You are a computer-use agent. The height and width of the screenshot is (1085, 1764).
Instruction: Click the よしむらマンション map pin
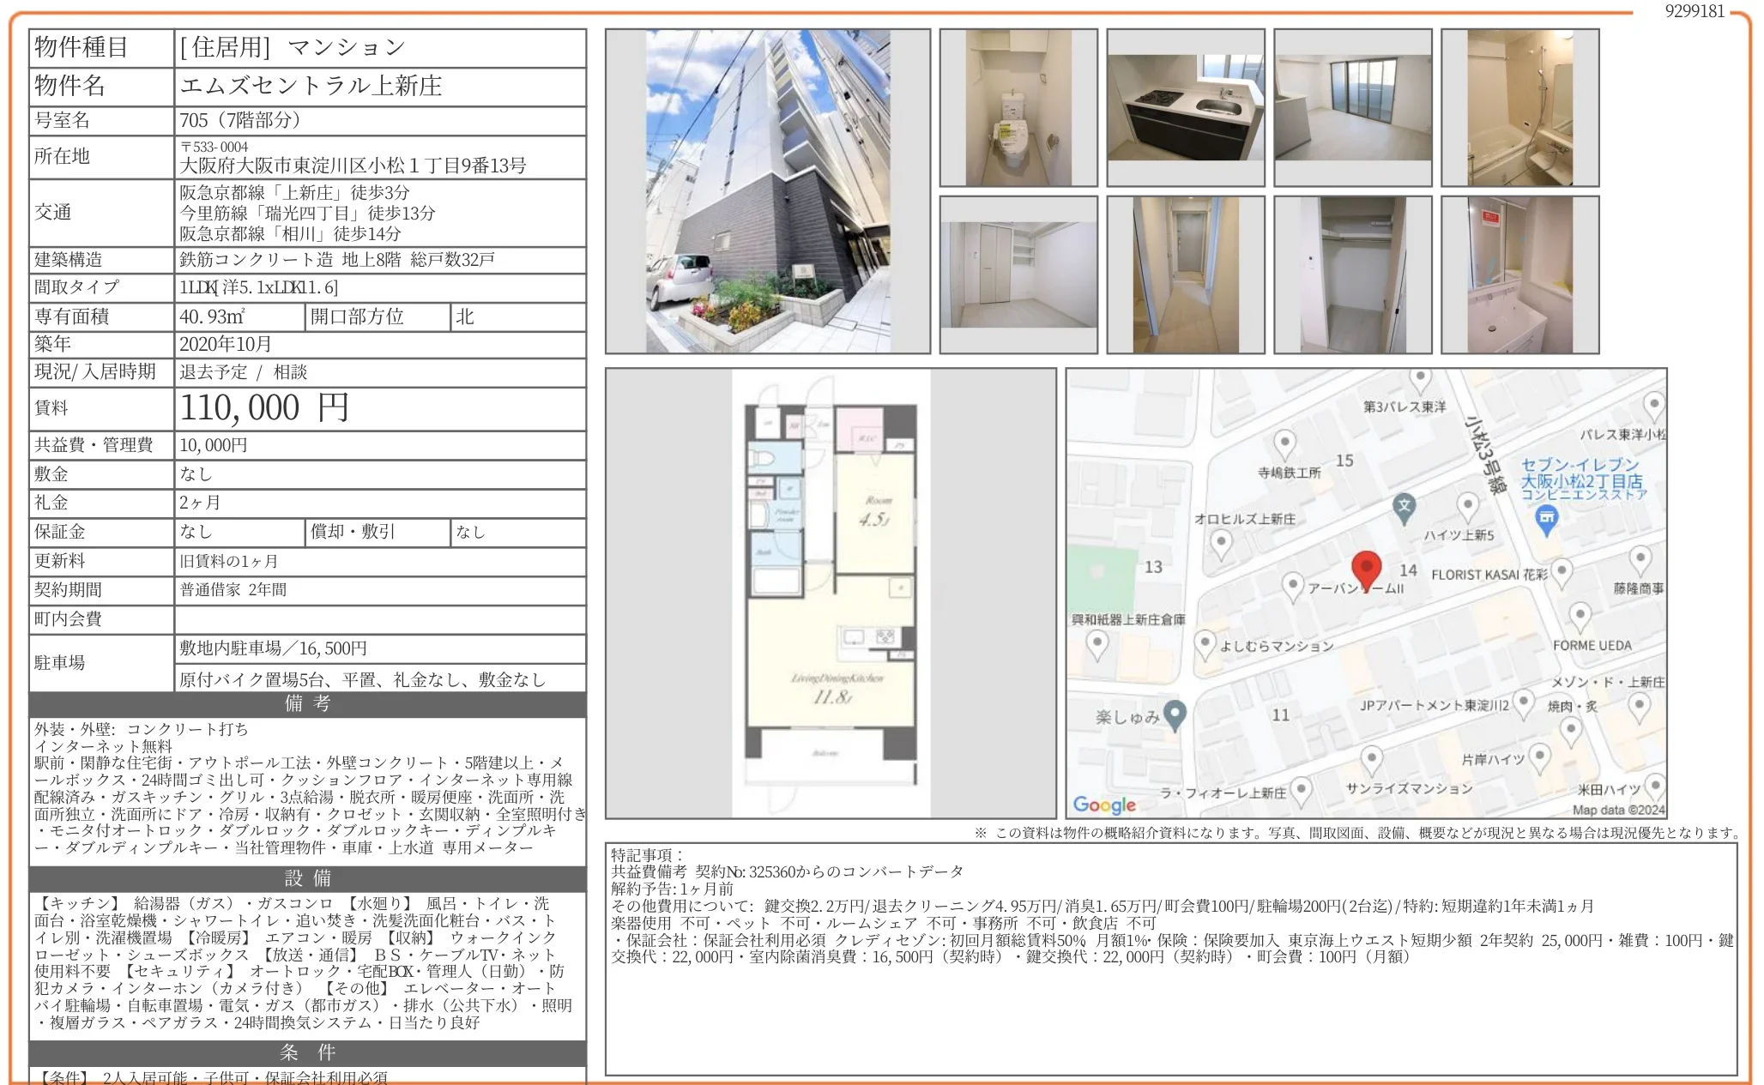(x=1205, y=643)
